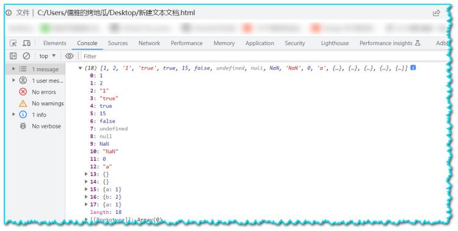Click the entry 7: undefined
Image resolution: width=458 pixels, height=231 pixels.
pyautogui.click(x=109, y=129)
